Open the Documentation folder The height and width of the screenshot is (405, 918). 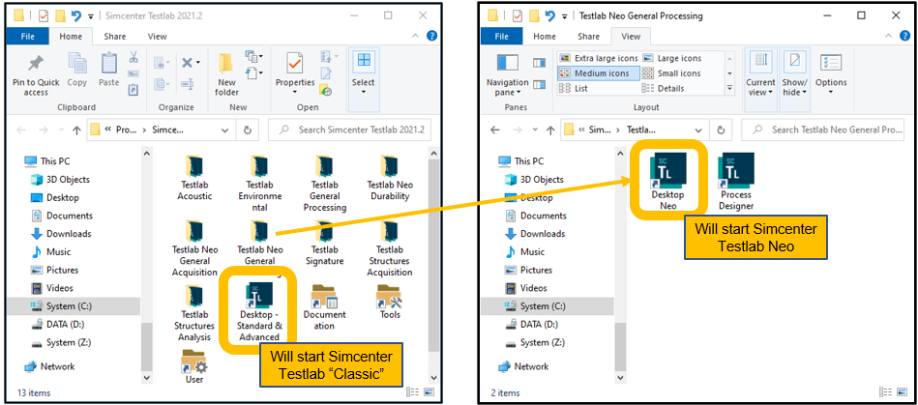[324, 300]
